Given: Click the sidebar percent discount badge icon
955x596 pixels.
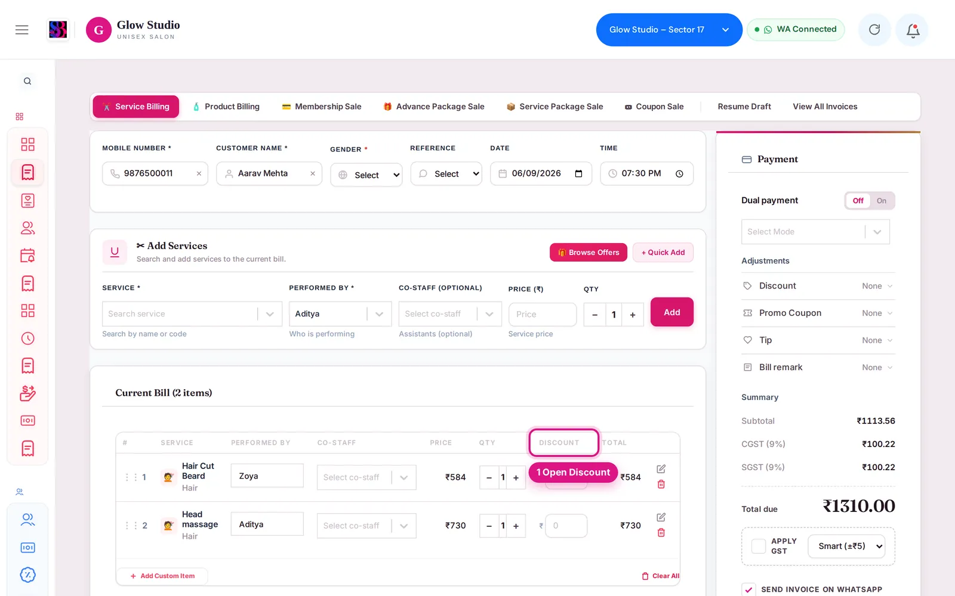Looking at the screenshot, I should pyautogui.click(x=28, y=575).
